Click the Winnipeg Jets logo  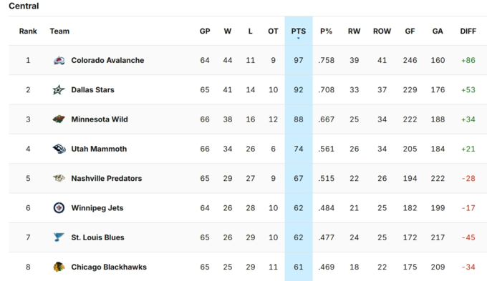coord(59,208)
